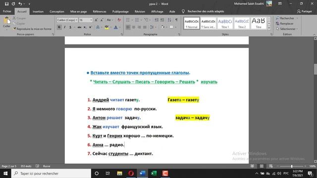Screen dimensions: 317x178
Task: Apply the Sans interligne style
Action: point(208,23)
